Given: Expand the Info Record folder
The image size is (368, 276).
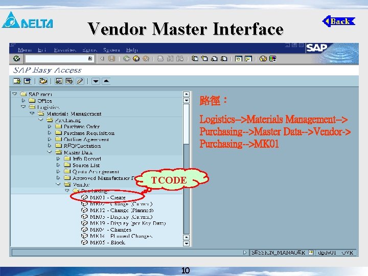Looking at the screenshot, I should click(58, 158).
